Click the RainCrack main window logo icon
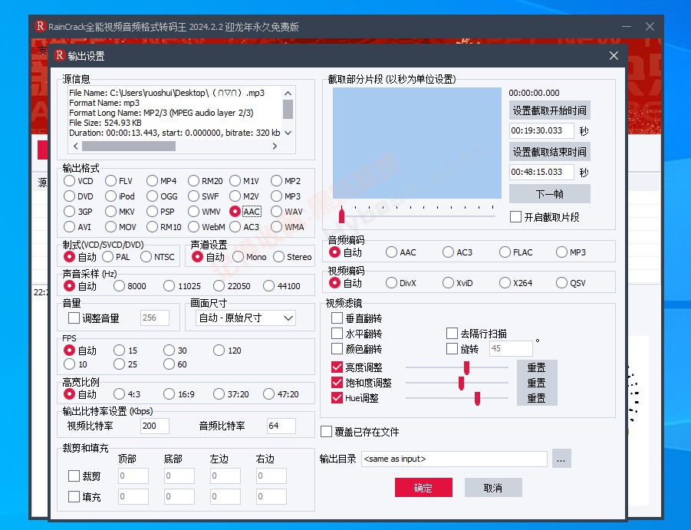Image resolution: width=691 pixels, height=530 pixels. tap(40, 26)
